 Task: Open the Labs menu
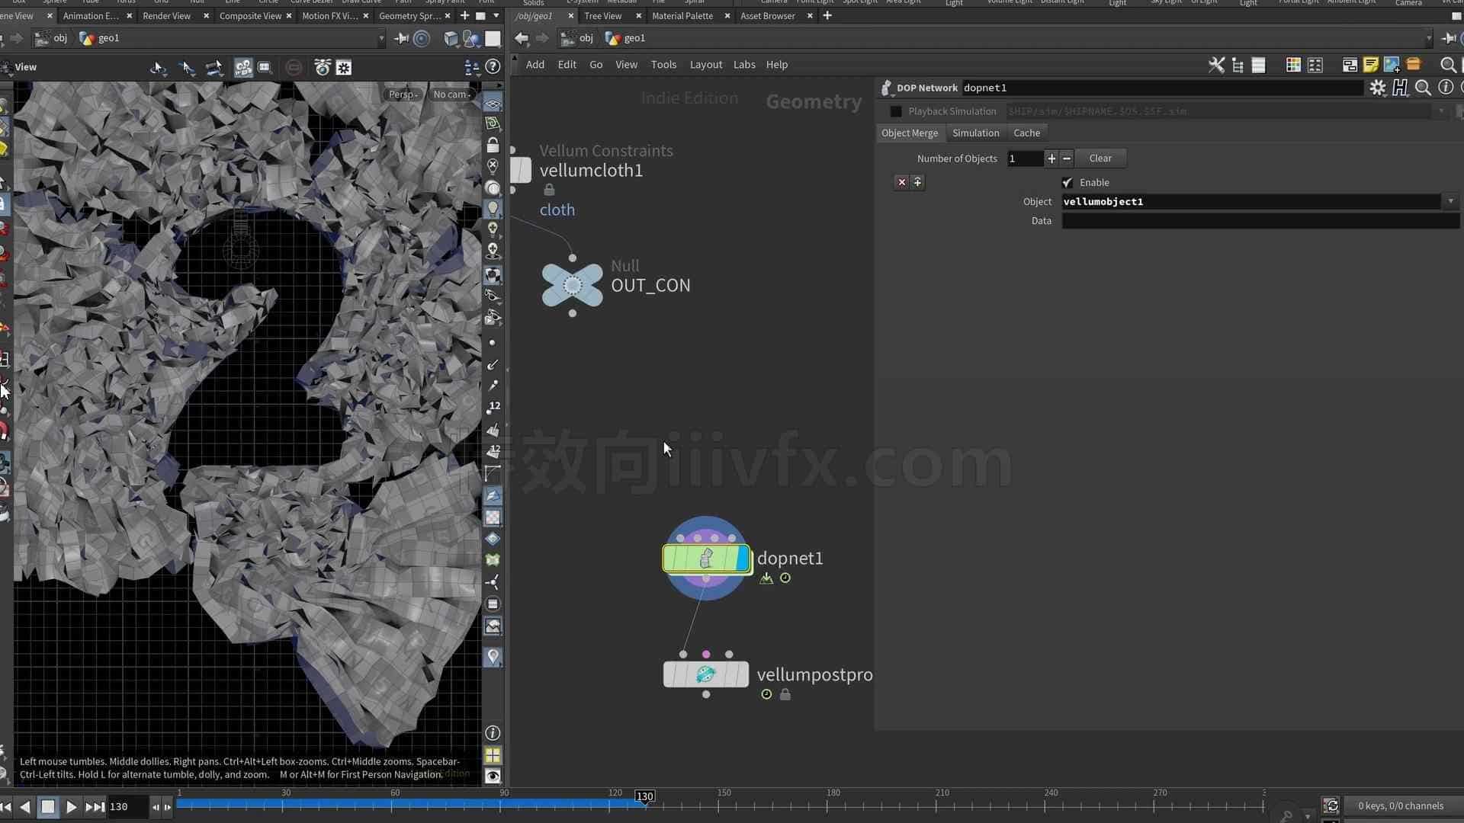point(744,65)
